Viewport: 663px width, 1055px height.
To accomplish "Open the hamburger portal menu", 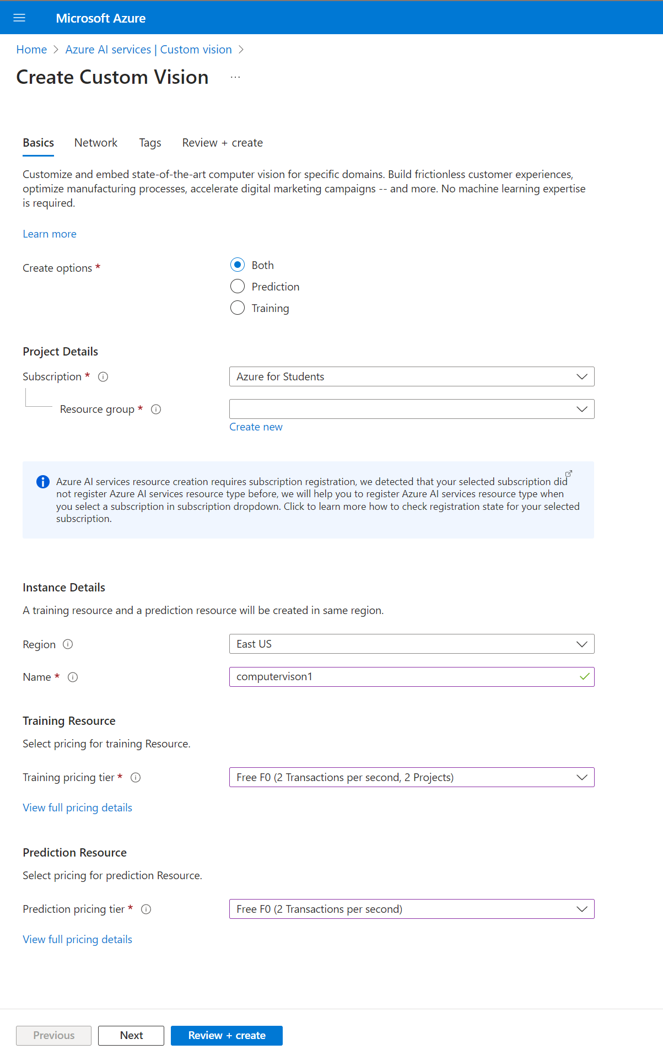I will click(x=19, y=18).
